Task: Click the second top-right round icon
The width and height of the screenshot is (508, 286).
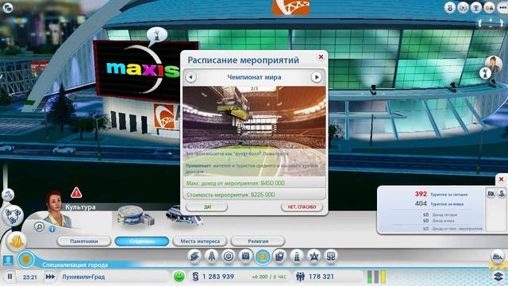Action: [463, 7]
